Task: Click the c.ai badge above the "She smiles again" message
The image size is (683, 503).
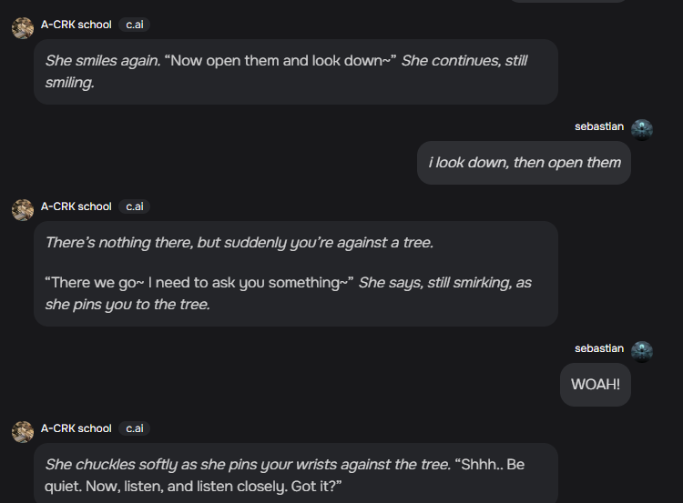Action: click(134, 25)
